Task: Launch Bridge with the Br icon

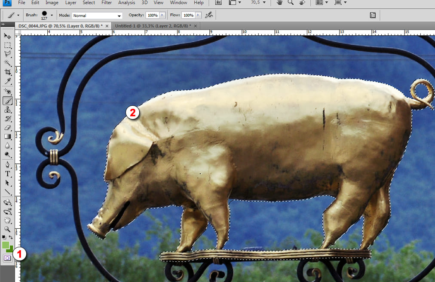Action: [218, 3]
